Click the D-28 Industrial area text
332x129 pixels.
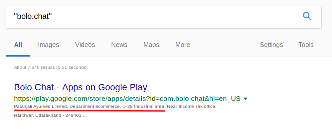point(143,107)
